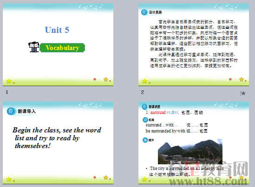The height and width of the screenshot is (187, 255).
Task: Click the small blue icon above 'surround...with'
Action: pyautogui.click(x=145, y=120)
